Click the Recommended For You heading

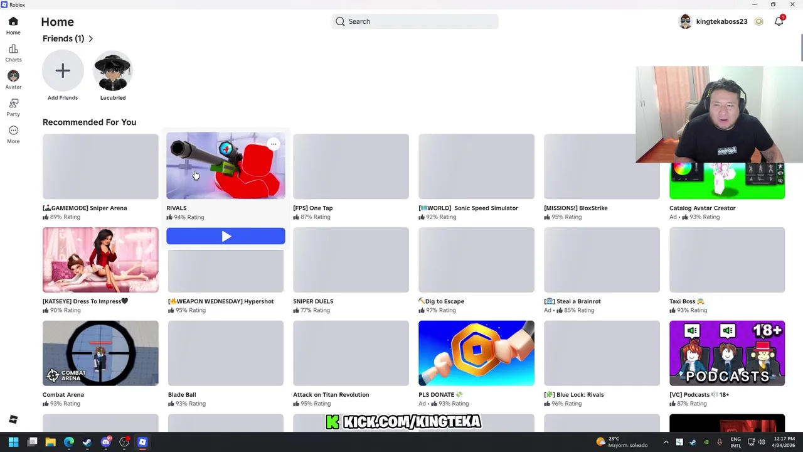[89, 122]
